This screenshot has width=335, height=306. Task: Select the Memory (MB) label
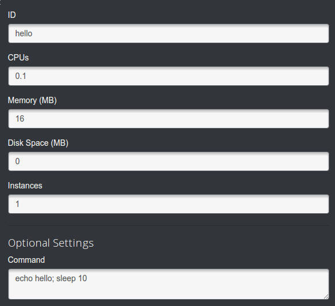(32, 100)
